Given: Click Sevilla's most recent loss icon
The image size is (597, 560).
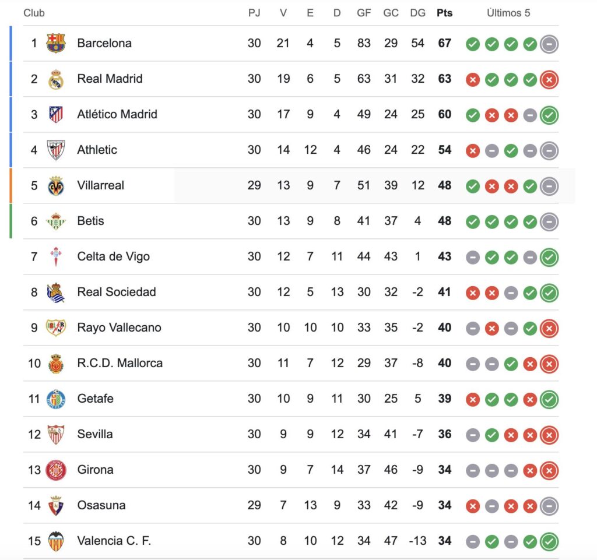Looking at the screenshot, I should tap(549, 435).
